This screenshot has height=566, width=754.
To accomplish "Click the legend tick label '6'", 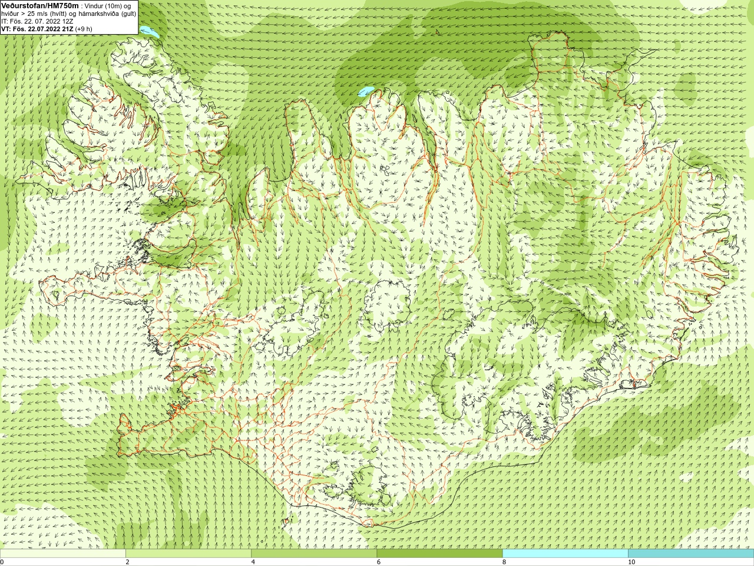I will [378, 562].
